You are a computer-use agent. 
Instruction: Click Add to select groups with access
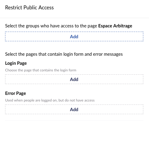(x=74, y=36)
